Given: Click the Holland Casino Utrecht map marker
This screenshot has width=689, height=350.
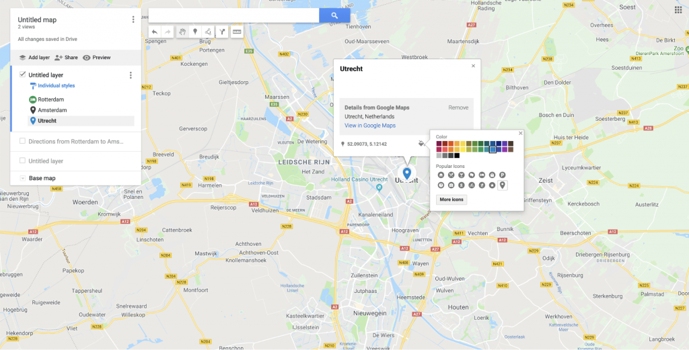Looking at the screenshot, I should coord(379,187).
